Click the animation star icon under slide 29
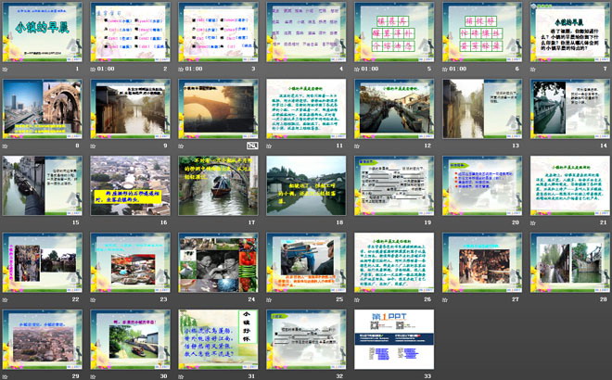 (5, 376)
